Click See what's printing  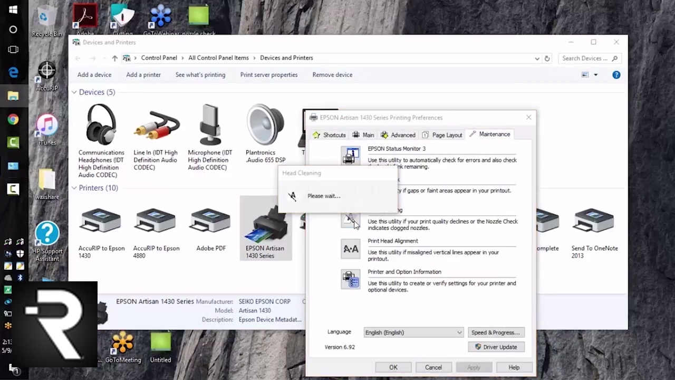click(200, 75)
